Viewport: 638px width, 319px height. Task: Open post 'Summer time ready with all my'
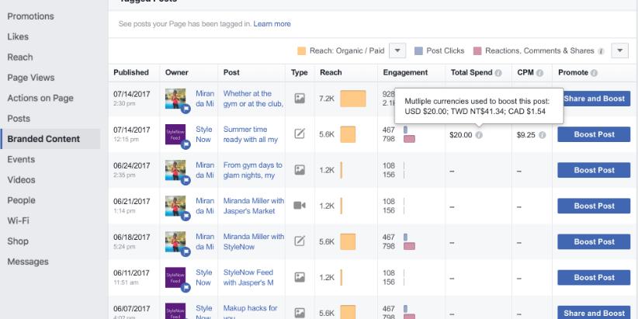pos(250,134)
